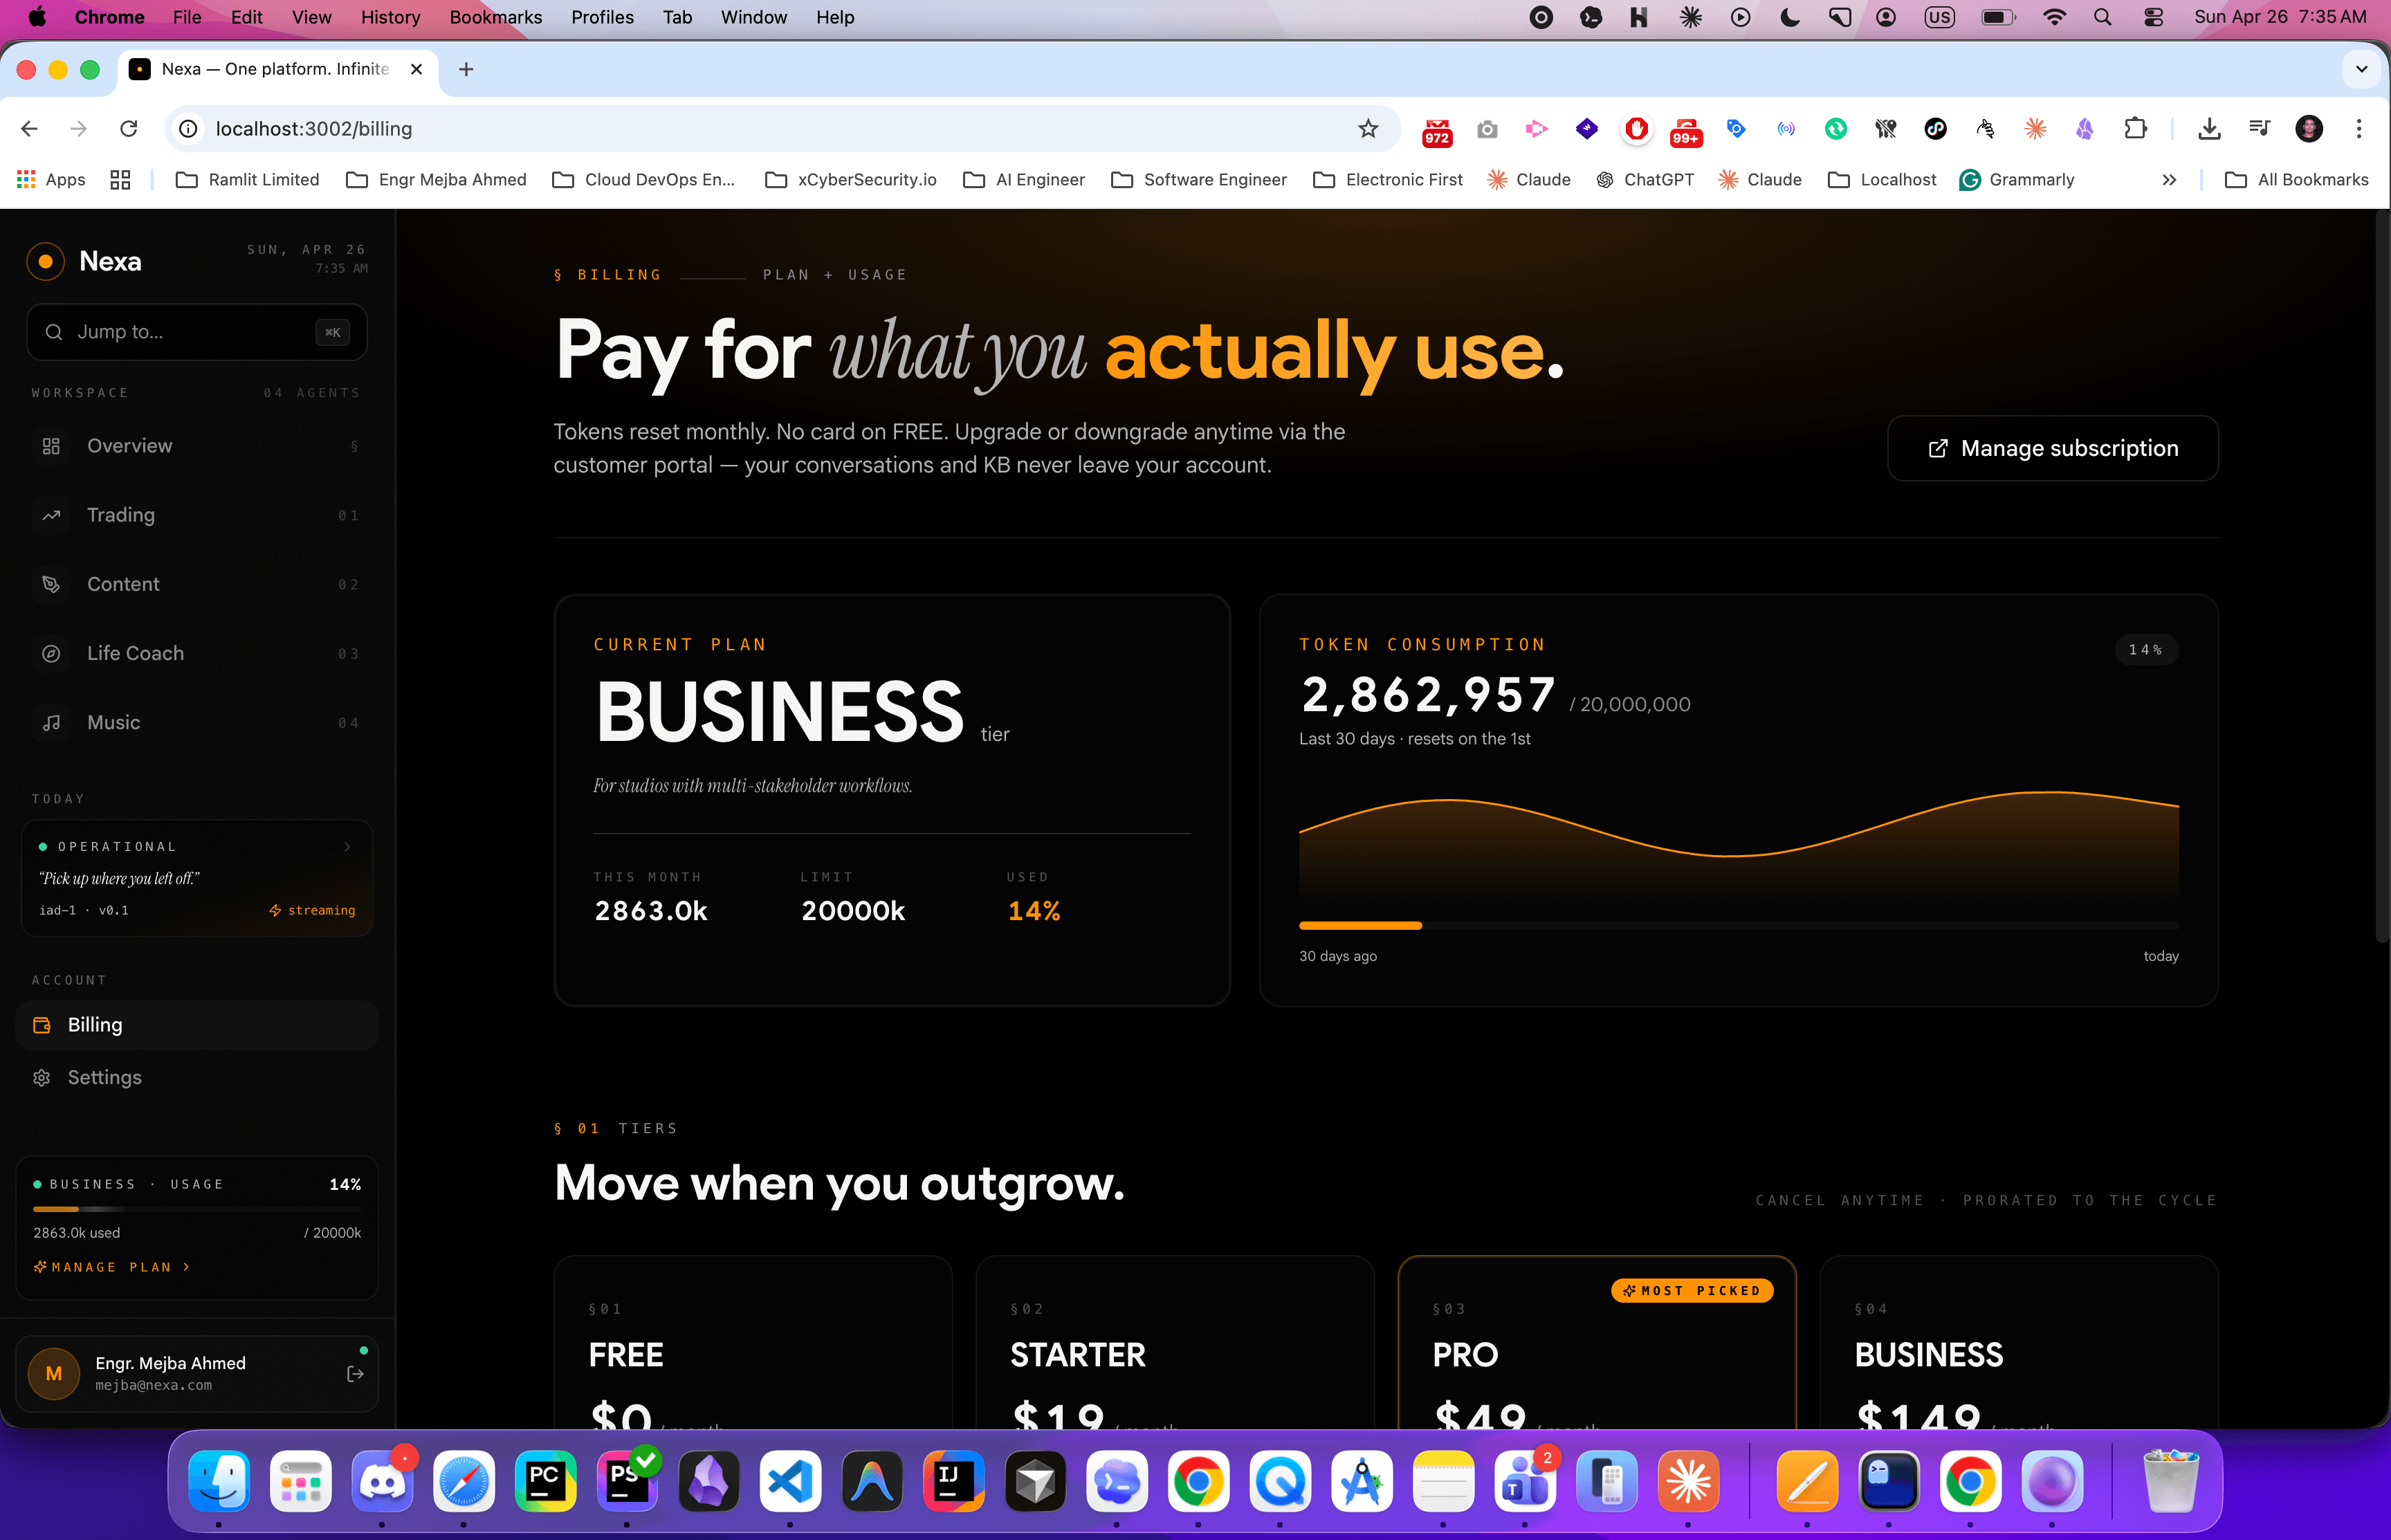Click the MOST PICKED badge
The width and height of the screenshot is (2391, 1540).
1692,1291
